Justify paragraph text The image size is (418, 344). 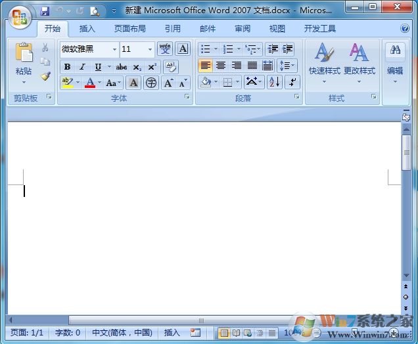(252, 65)
